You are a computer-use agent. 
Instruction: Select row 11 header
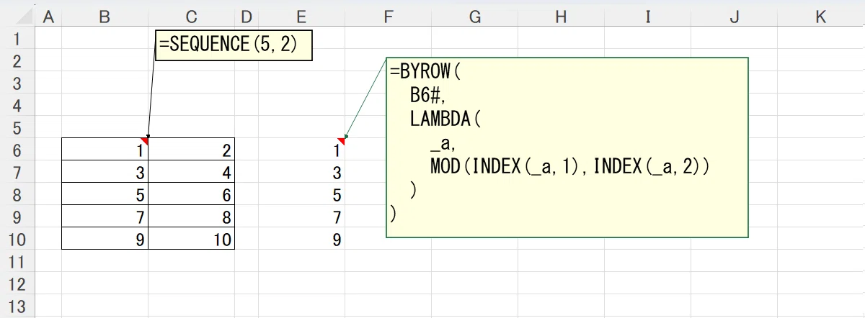click(17, 261)
